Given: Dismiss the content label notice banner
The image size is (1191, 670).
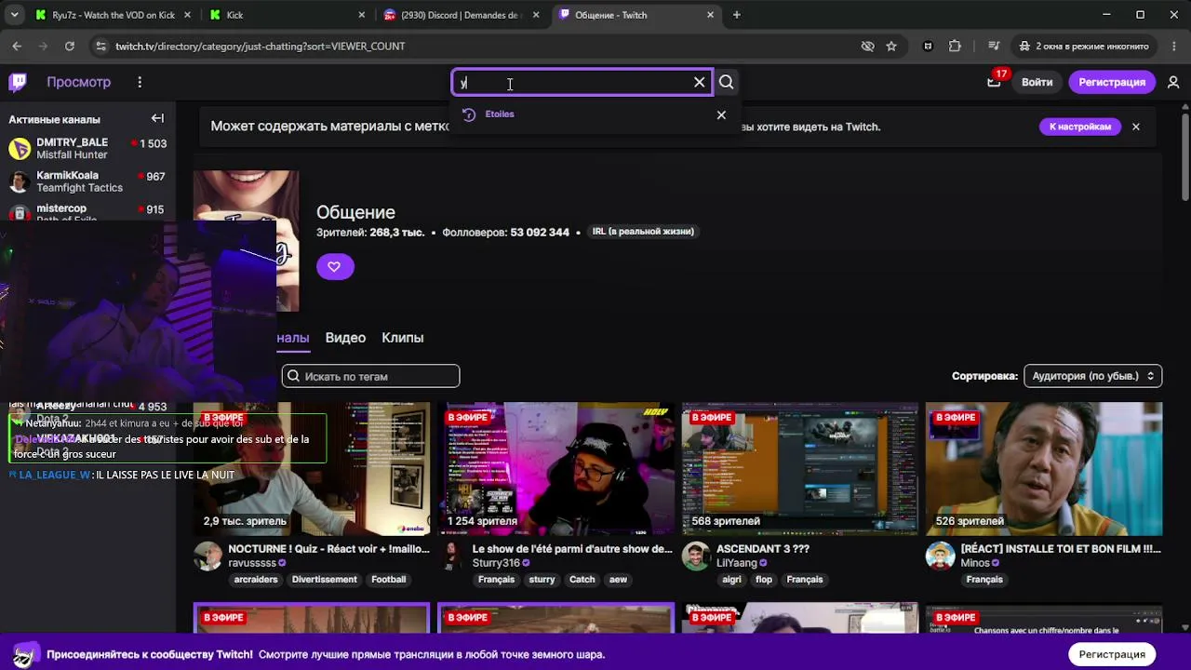Looking at the screenshot, I should (x=1135, y=127).
